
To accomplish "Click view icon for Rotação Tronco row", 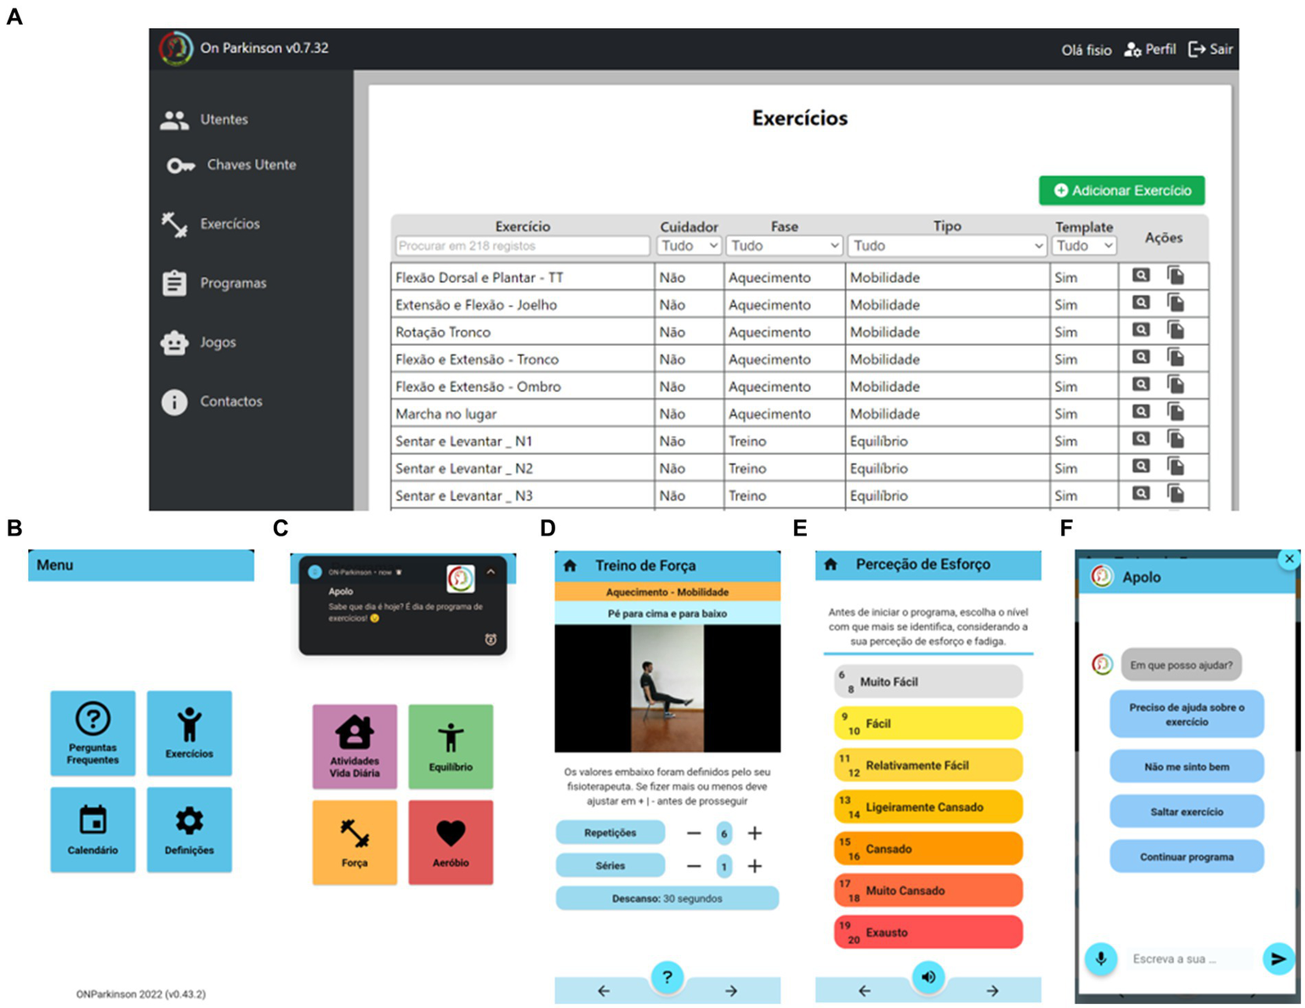I will point(1141,331).
